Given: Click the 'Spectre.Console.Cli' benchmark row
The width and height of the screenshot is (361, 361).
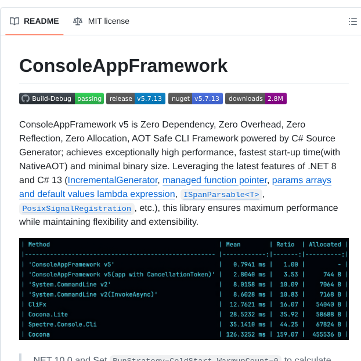Looking at the screenshot, I should (x=184, y=324).
